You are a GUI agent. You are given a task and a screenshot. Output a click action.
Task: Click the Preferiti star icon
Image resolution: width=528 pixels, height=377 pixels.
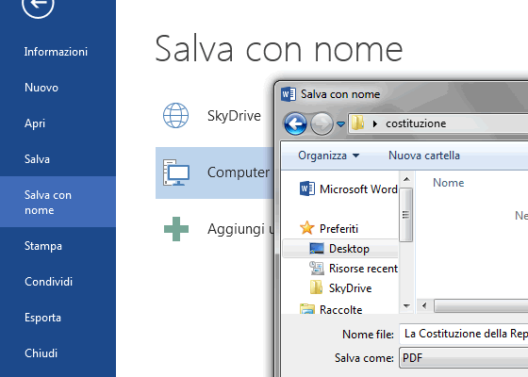pyautogui.click(x=307, y=228)
